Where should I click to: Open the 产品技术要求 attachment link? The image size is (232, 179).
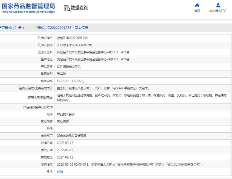pyautogui.click(x=66, y=114)
